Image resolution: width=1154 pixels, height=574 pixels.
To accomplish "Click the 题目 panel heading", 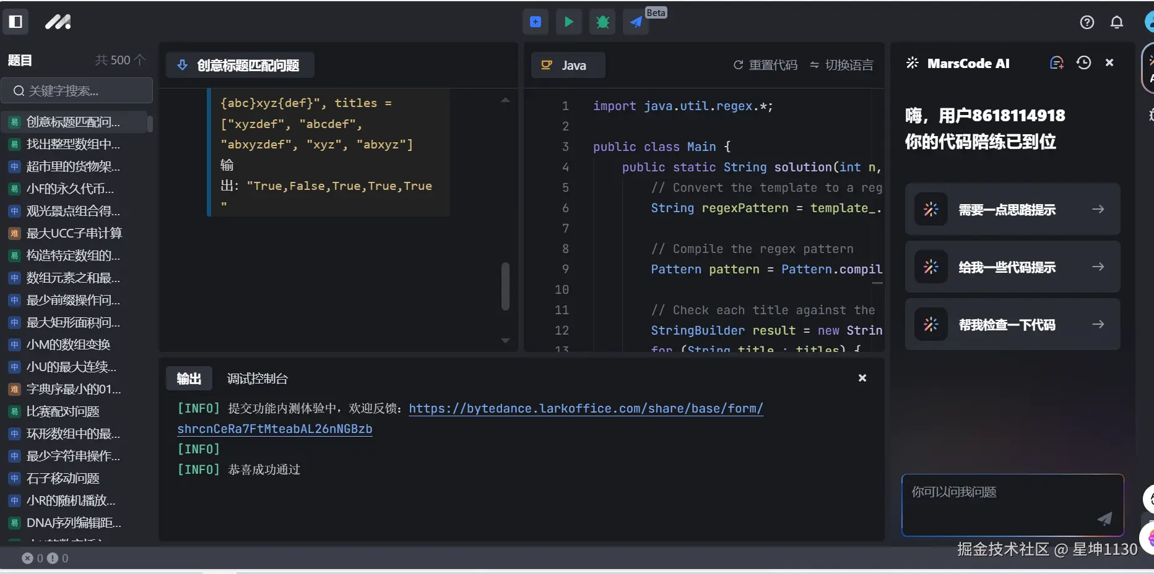I will [x=20, y=60].
